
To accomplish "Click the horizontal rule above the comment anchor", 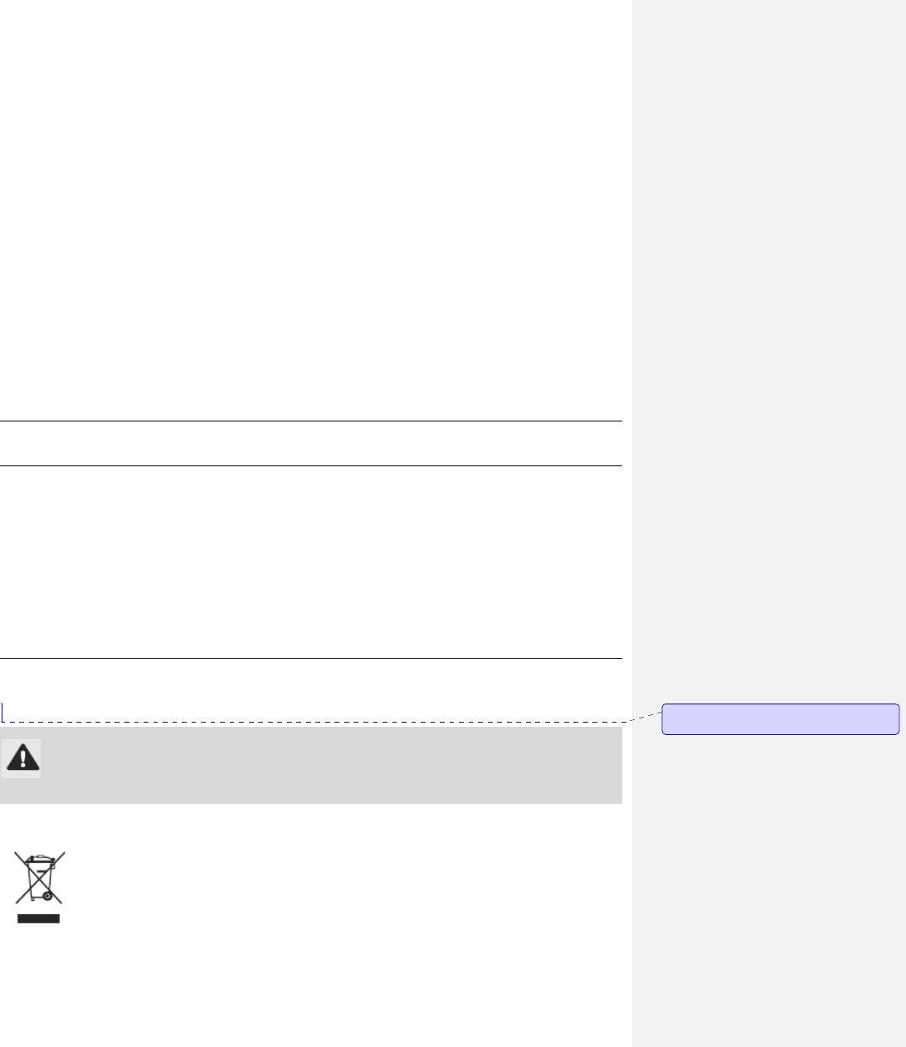I will pyautogui.click(x=311, y=659).
